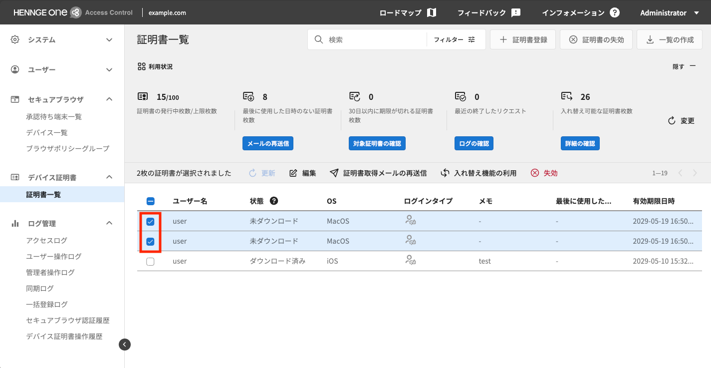Click the 2029-05-10 expiry date cell
This screenshot has height=368, width=711.
pyautogui.click(x=663, y=261)
